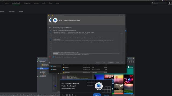The image size is (172, 96).
Task: Open the Preview sub-tab
Action: click(21, 11)
